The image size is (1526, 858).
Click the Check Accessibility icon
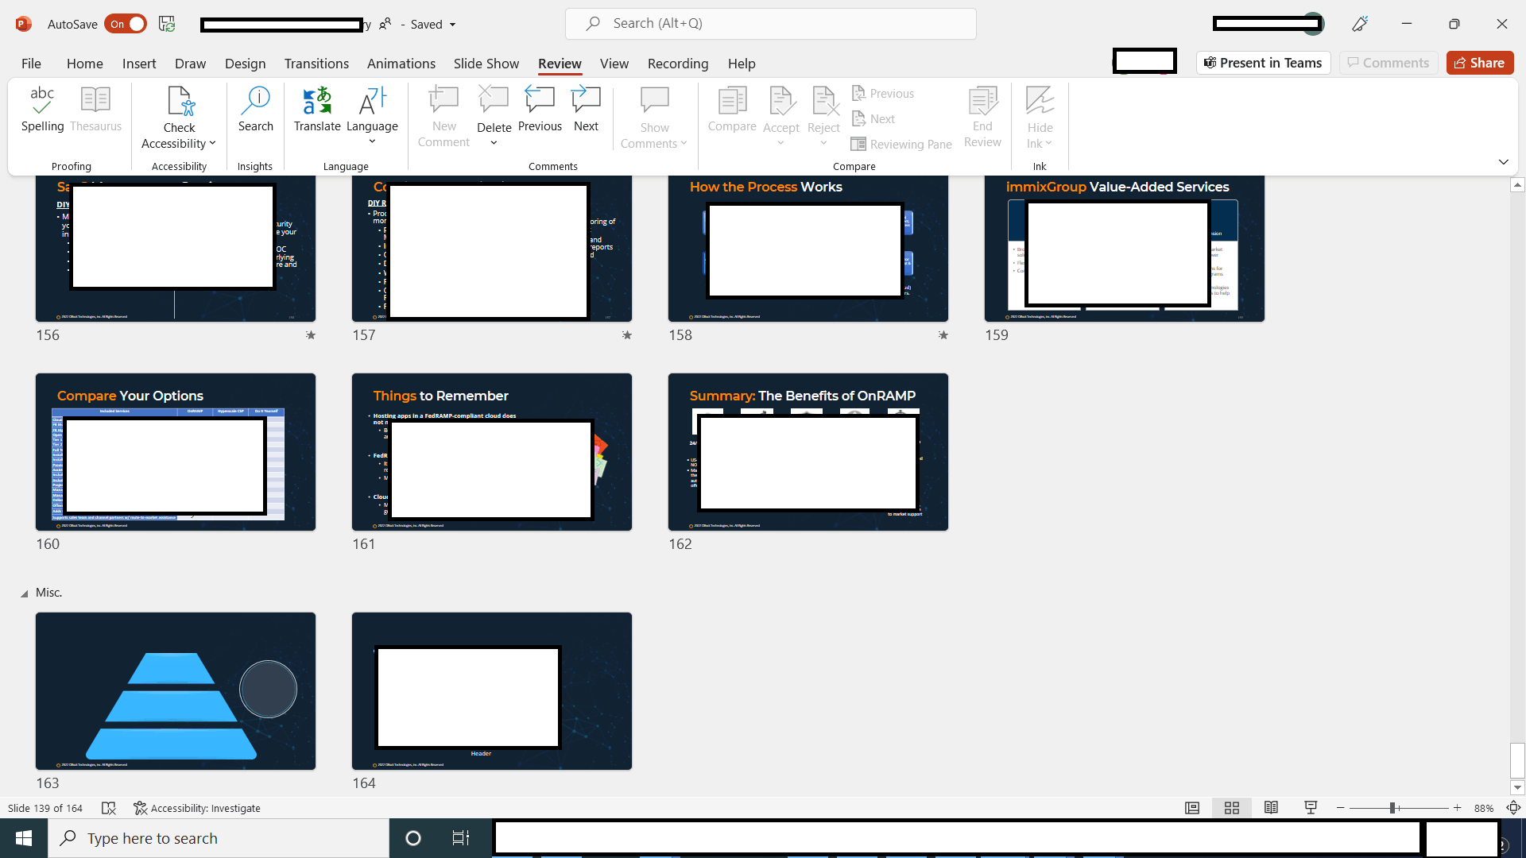coord(180,102)
